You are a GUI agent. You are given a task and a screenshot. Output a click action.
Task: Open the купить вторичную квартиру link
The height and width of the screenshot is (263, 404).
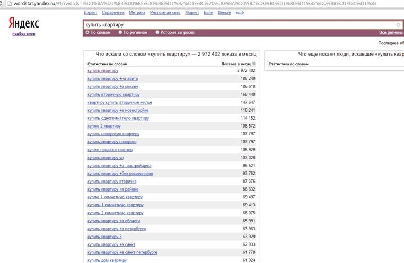(113, 94)
